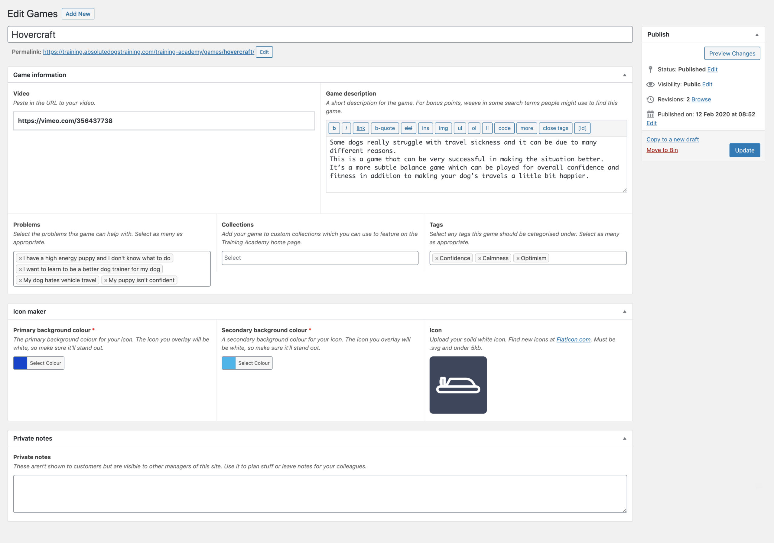Move the game to Bin
The height and width of the screenshot is (543, 774).
pyautogui.click(x=662, y=150)
